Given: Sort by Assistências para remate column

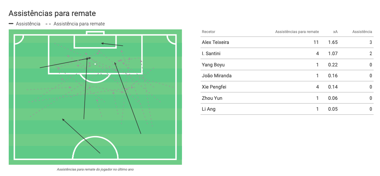Looking at the screenshot, I should 297,32.
